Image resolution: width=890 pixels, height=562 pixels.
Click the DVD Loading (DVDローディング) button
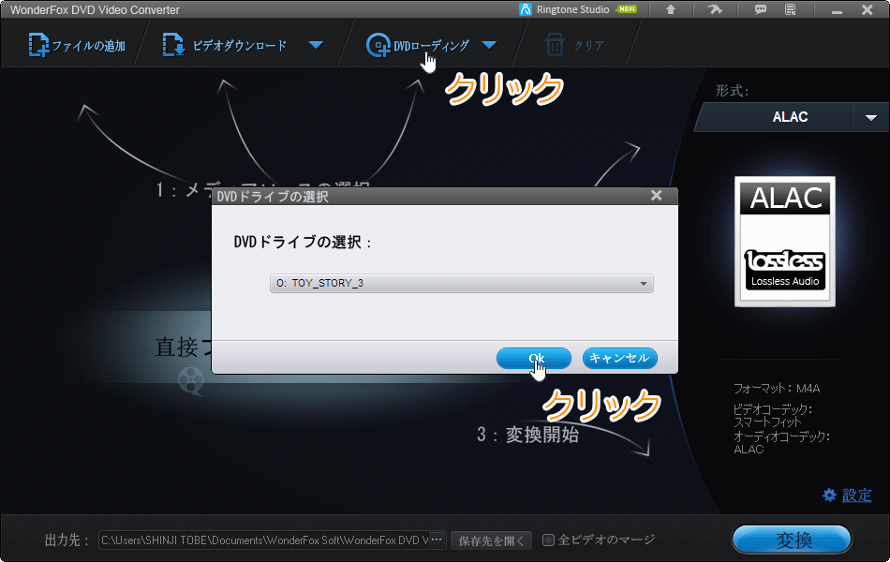pyautogui.click(x=418, y=45)
